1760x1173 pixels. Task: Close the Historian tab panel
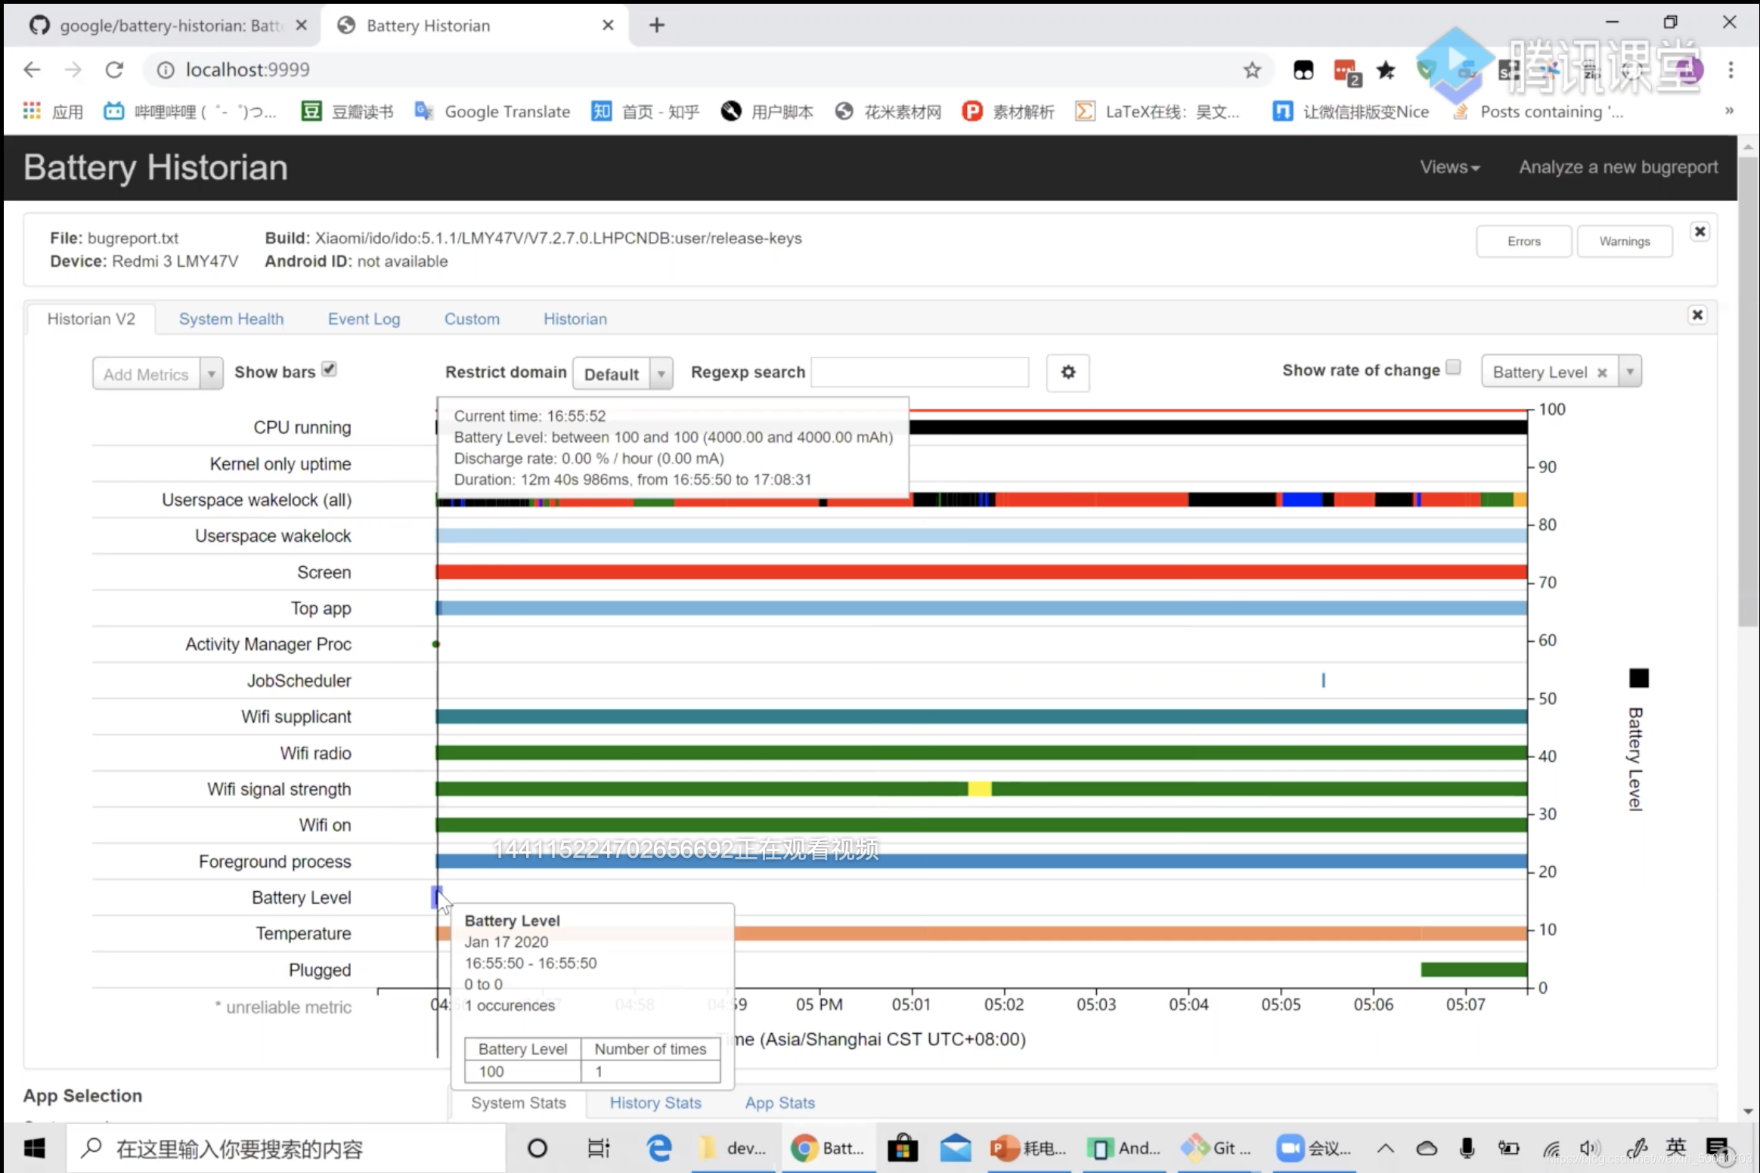point(1697,315)
